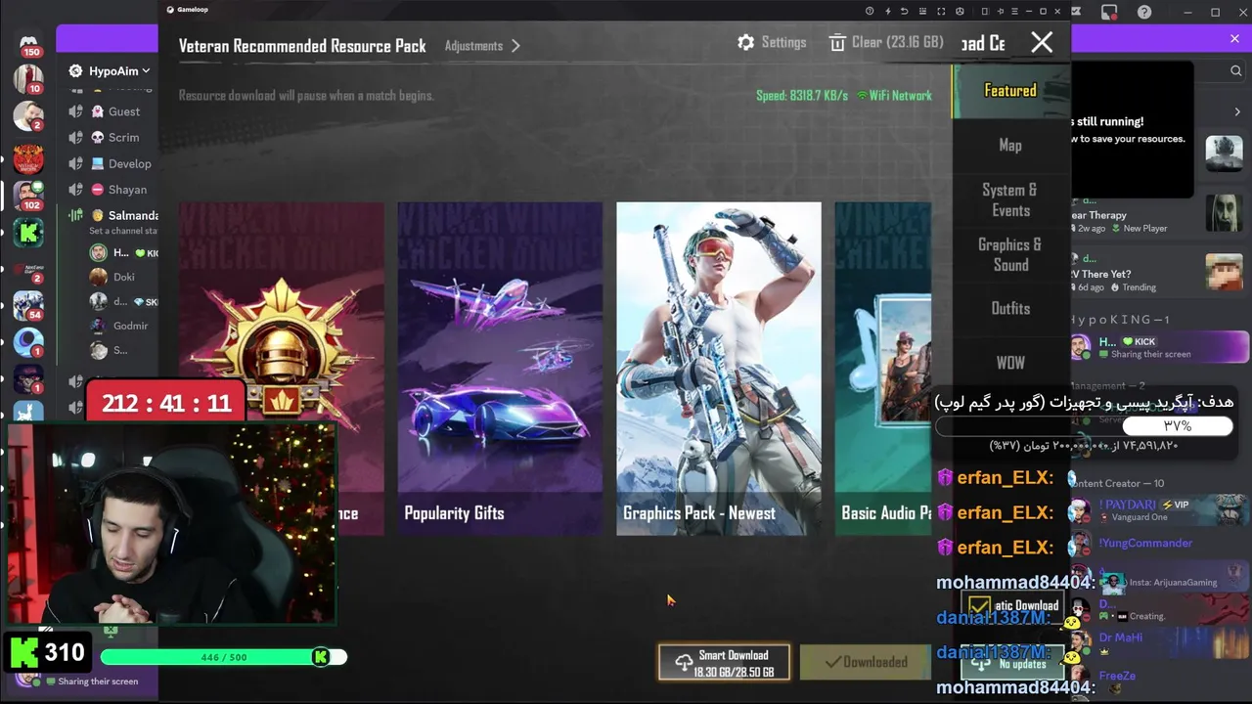
Task: Open Settings gear in resource pack header
Action: pyautogui.click(x=746, y=43)
